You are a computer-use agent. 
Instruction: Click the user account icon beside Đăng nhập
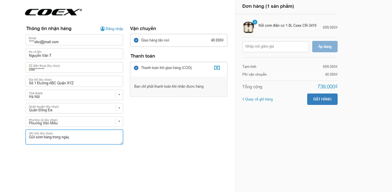103,29
